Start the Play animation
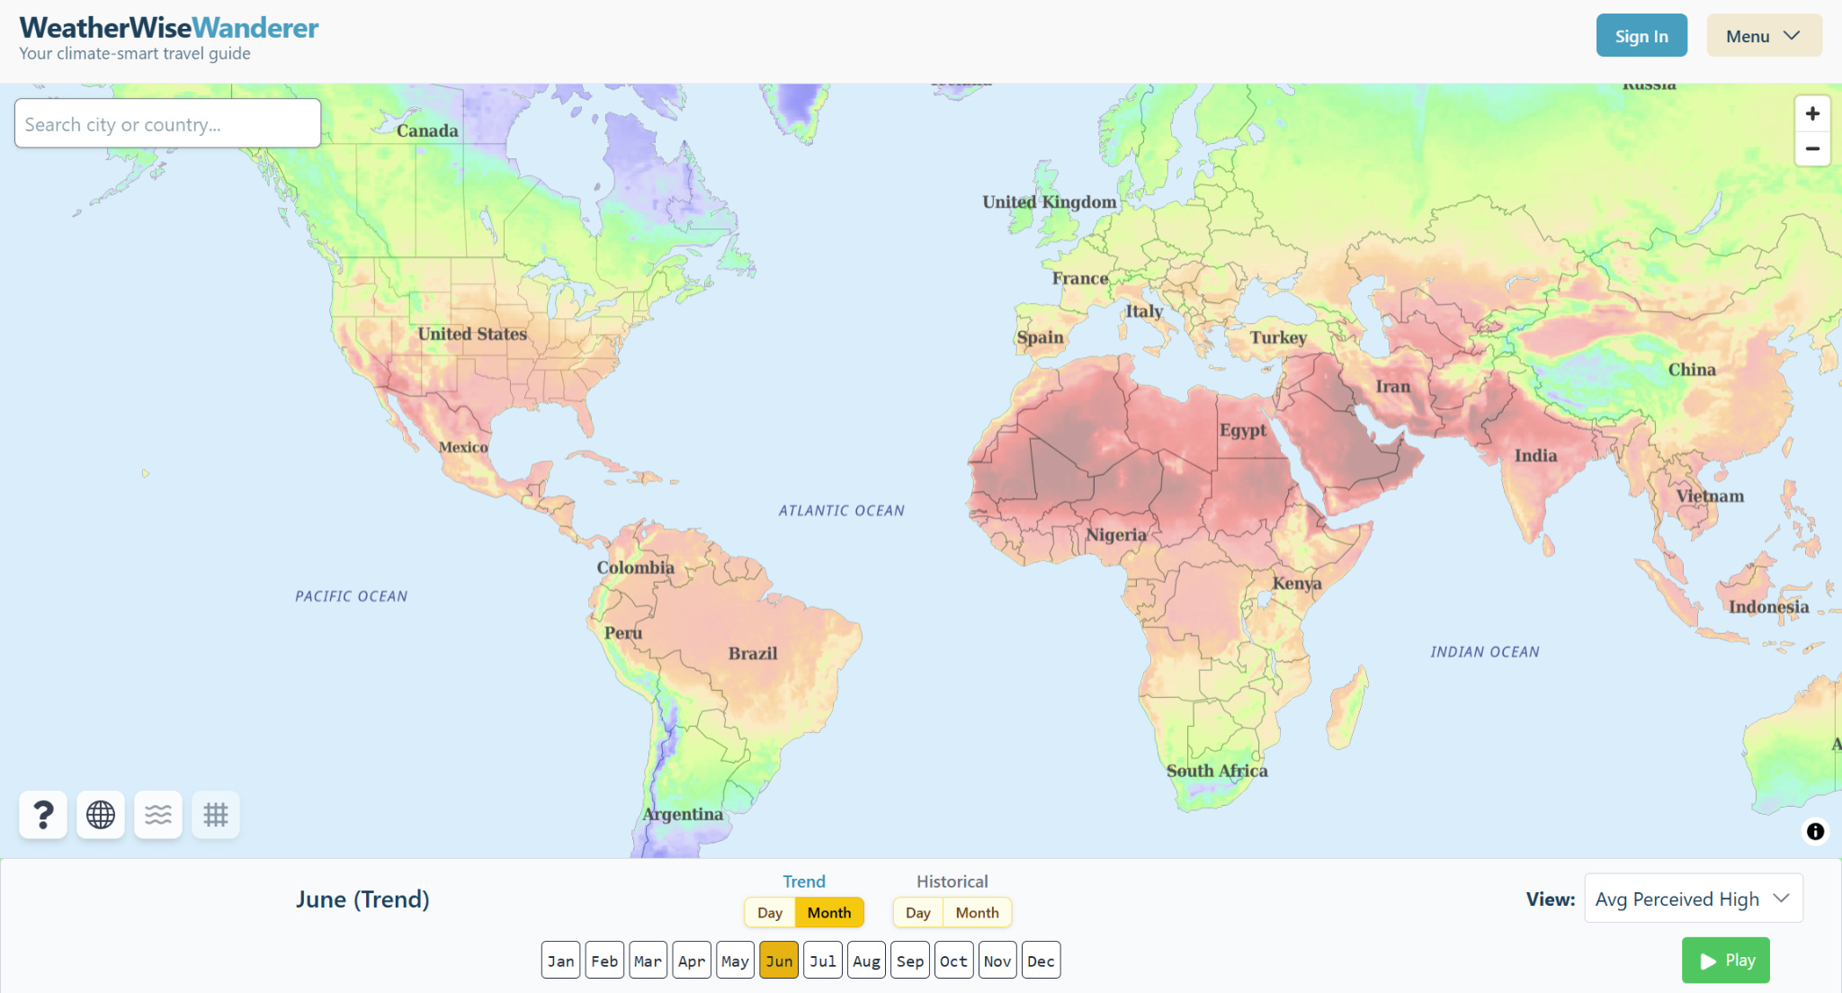 tap(1726, 961)
